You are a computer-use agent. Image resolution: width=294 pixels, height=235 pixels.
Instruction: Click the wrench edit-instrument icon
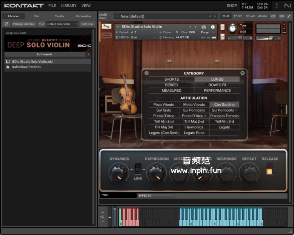(106, 26)
